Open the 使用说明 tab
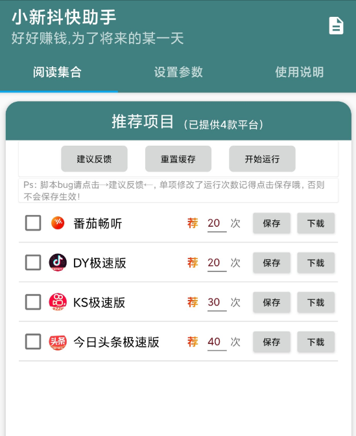This screenshot has width=356, height=436. click(x=299, y=73)
